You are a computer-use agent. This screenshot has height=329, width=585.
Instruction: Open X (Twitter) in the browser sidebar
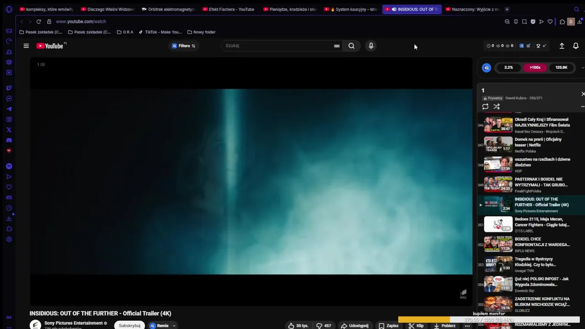coord(9,130)
